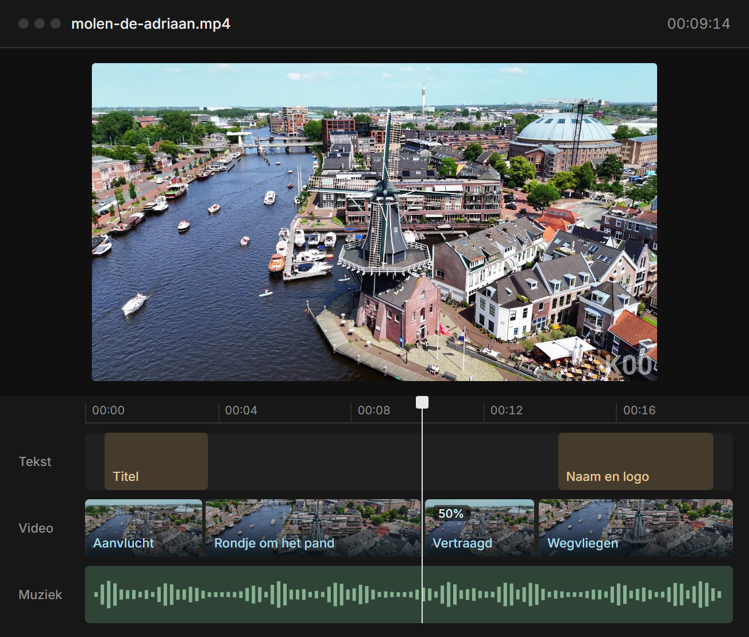Select the Vertraagd video clip
Viewport: 749px width, 637px height.
coord(480,528)
